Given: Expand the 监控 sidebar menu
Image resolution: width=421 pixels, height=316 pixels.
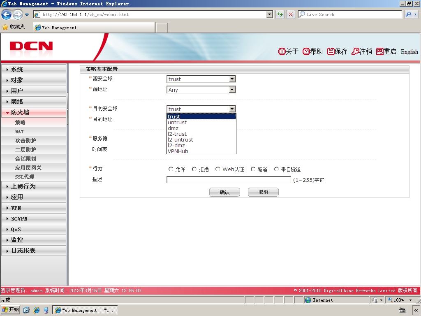Looking at the screenshot, I should tap(34, 240).
